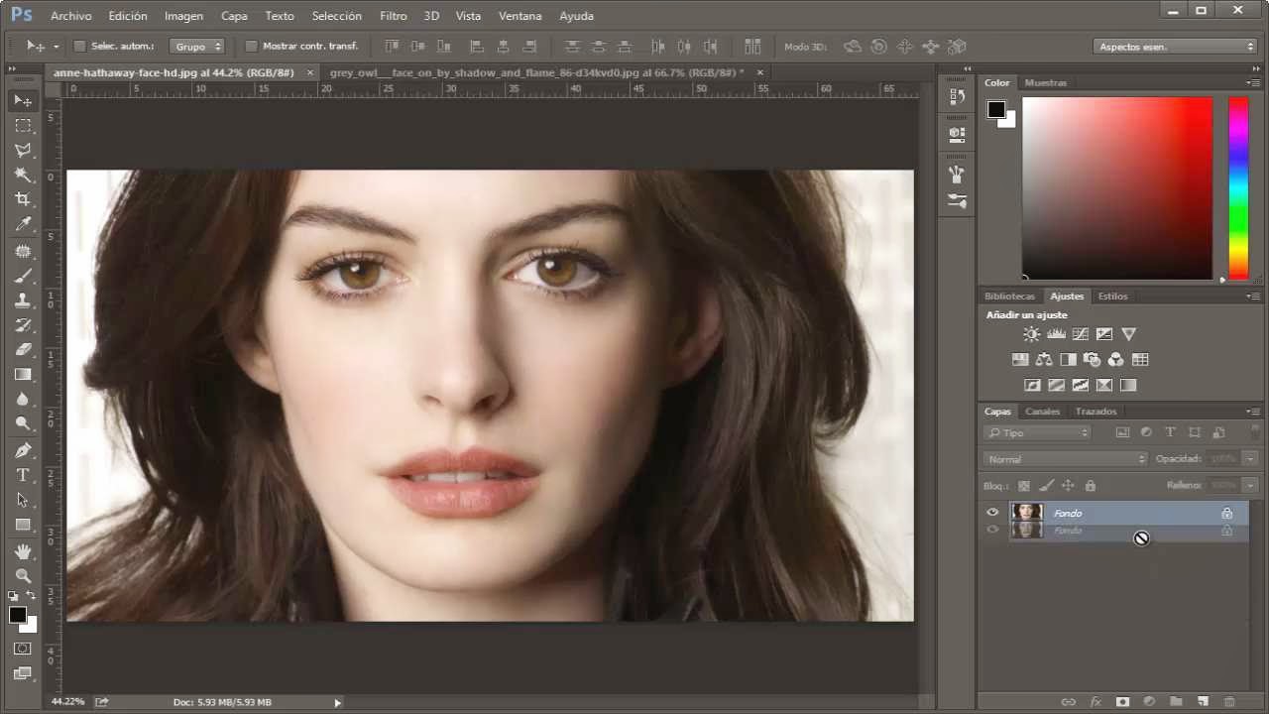Pick a color in the color field
The width and height of the screenshot is (1269, 714).
click(1117, 188)
